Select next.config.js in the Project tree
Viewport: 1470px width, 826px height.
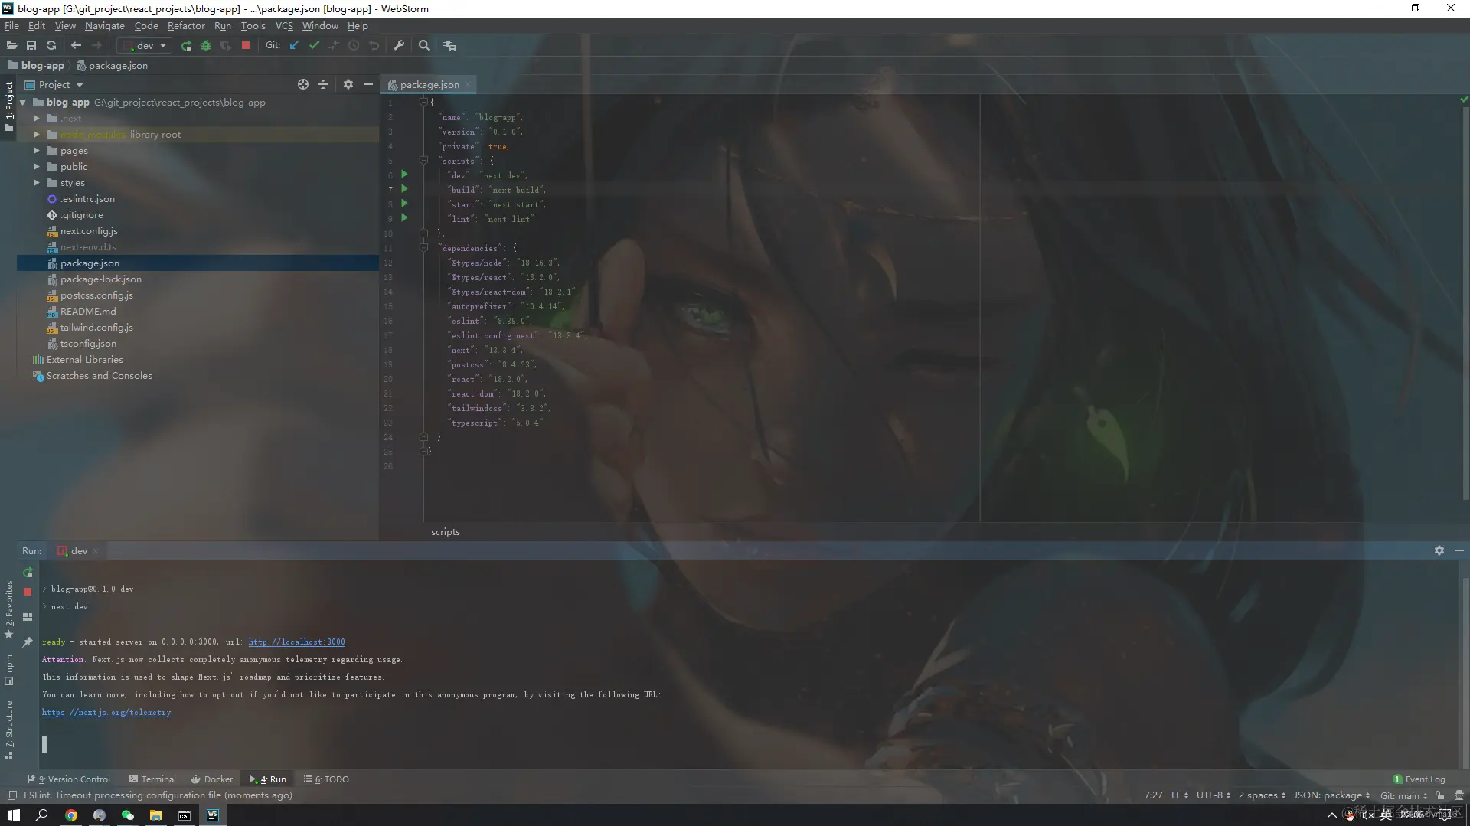pyautogui.click(x=89, y=230)
